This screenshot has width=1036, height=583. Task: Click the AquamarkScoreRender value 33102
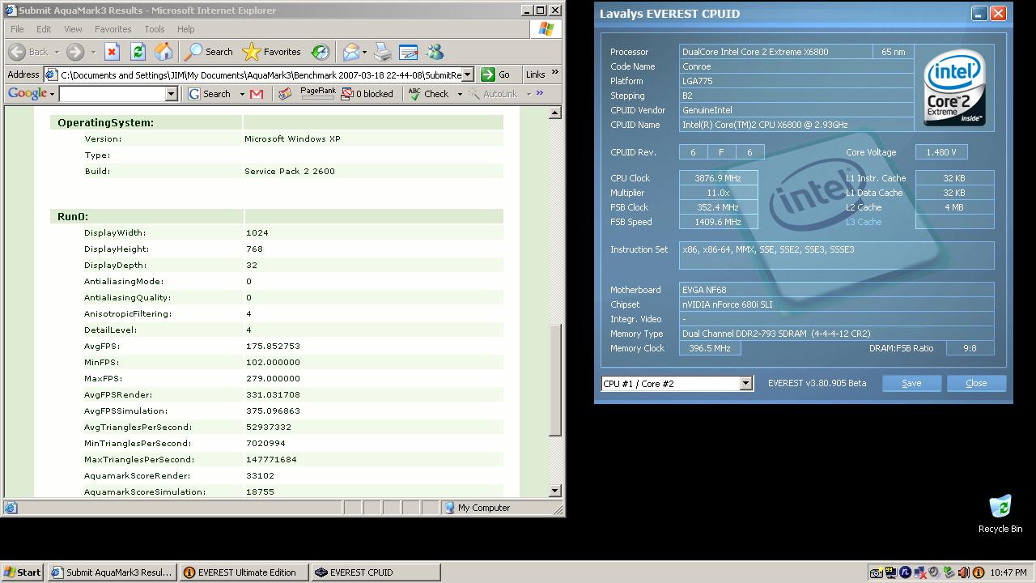(x=260, y=475)
